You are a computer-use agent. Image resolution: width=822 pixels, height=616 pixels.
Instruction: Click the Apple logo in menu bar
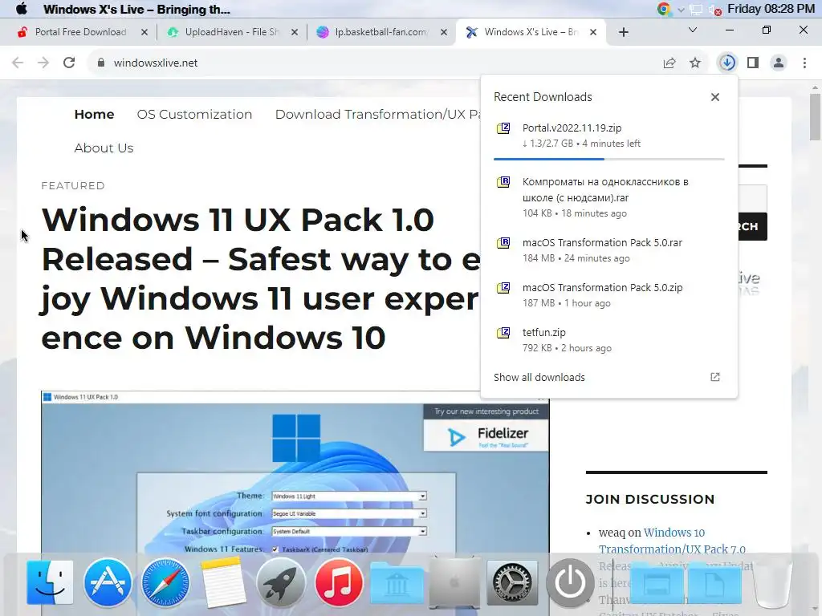(22, 9)
